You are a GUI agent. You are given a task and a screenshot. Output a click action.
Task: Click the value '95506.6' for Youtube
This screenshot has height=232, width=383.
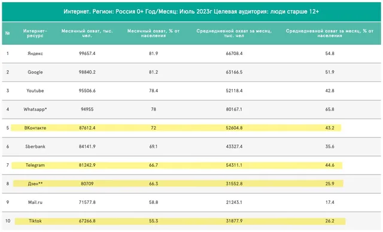click(x=87, y=90)
